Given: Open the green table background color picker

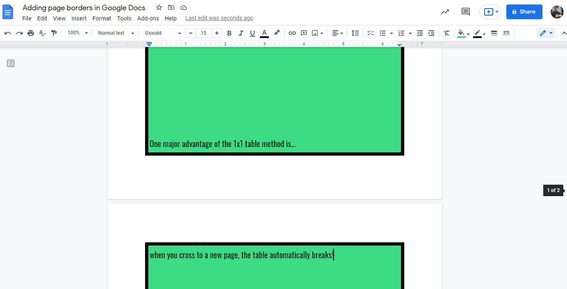Looking at the screenshot, I should click(x=463, y=33).
